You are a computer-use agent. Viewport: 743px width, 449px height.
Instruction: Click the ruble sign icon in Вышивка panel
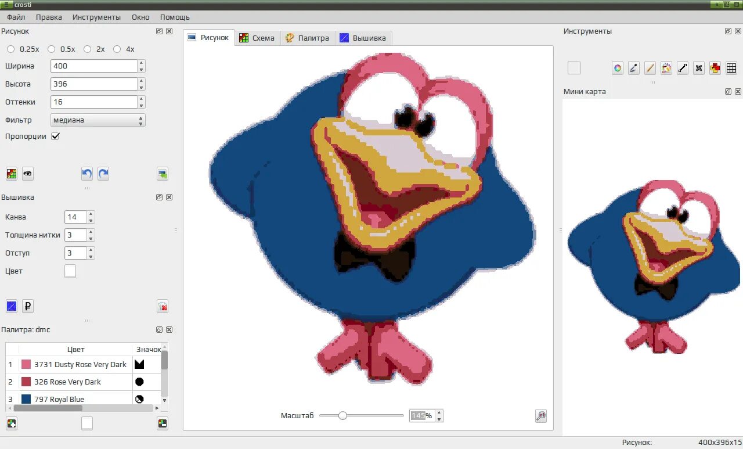tap(28, 306)
